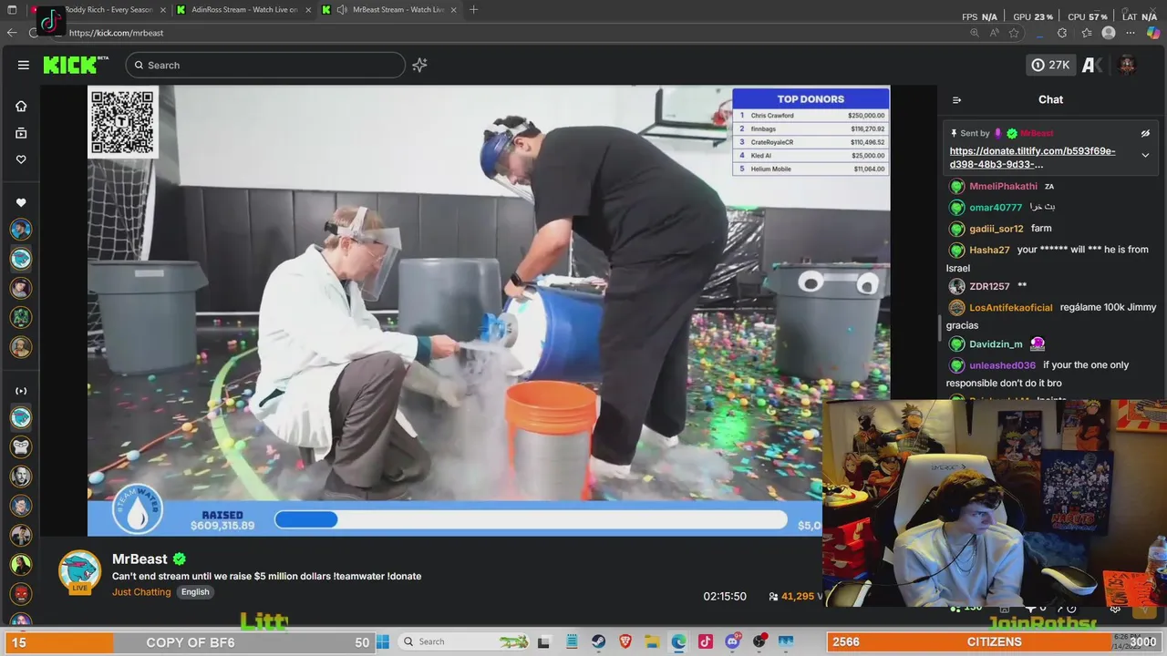Click Davidzin_m username in chat
Screen dimensions: 1167x656
point(996,344)
